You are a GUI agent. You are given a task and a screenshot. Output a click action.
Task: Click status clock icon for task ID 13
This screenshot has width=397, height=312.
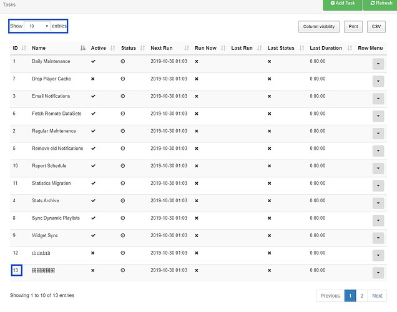pyautogui.click(x=123, y=270)
